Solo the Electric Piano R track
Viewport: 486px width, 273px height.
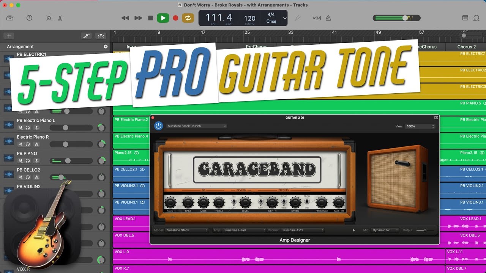tap(28, 144)
